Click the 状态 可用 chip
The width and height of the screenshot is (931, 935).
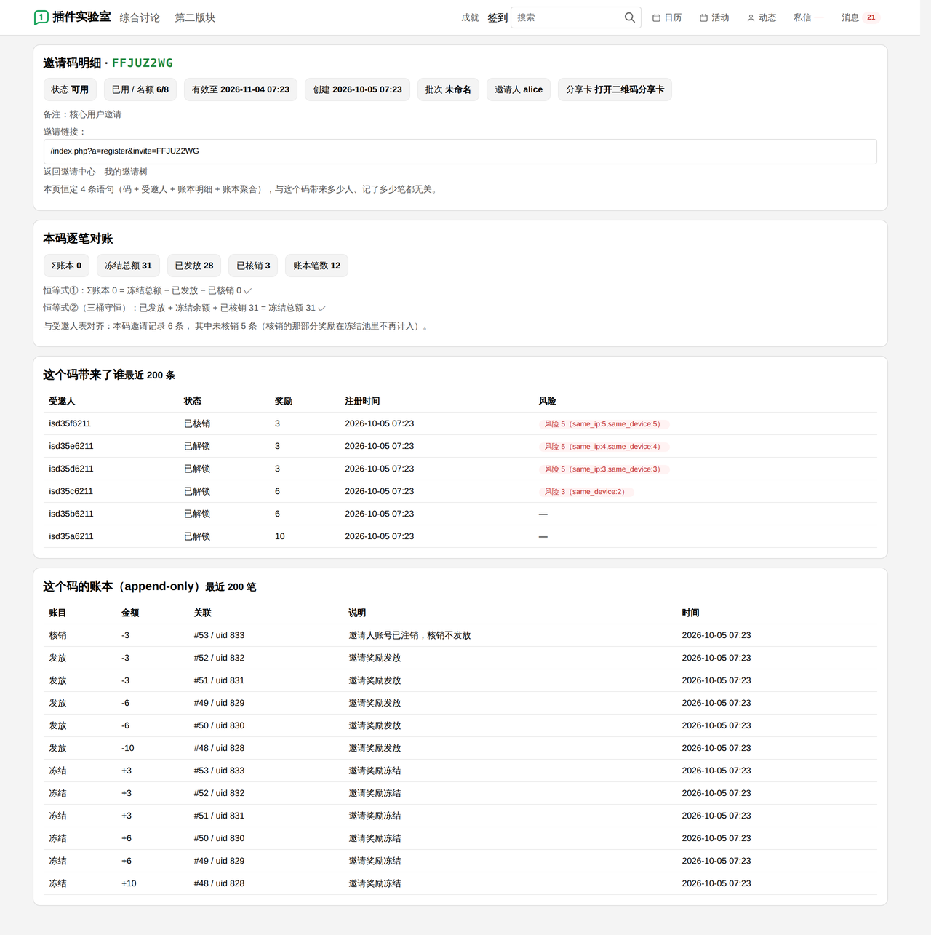point(70,89)
